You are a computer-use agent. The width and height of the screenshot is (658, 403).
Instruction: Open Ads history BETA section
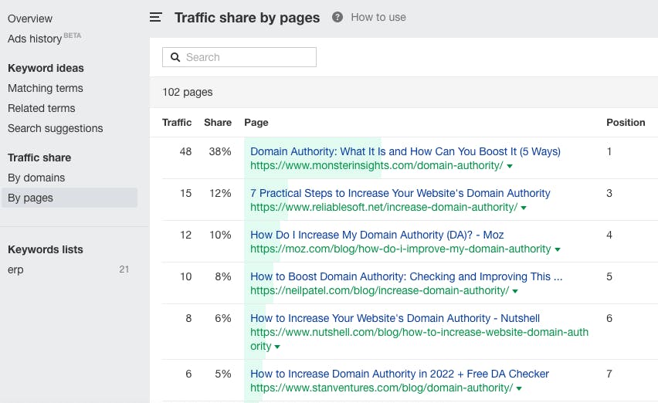[44, 38]
